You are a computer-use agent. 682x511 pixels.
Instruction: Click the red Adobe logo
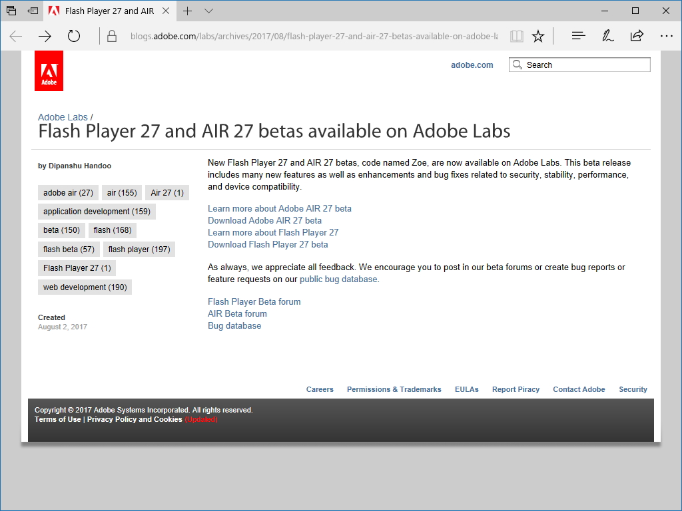pyautogui.click(x=49, y=71)
